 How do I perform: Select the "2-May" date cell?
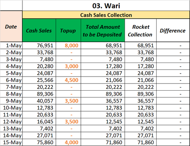tap(11, 52)
